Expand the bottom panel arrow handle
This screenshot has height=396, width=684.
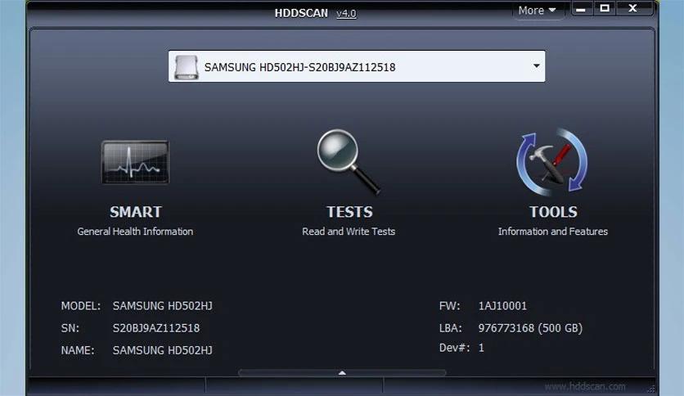pos(342,373)
